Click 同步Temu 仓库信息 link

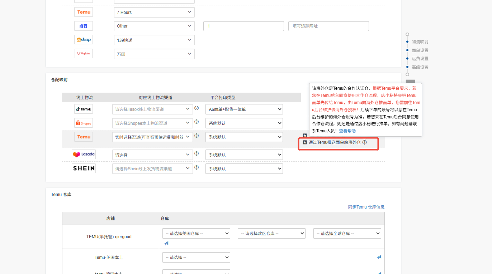pyautogui.click(x=366, y=207)
